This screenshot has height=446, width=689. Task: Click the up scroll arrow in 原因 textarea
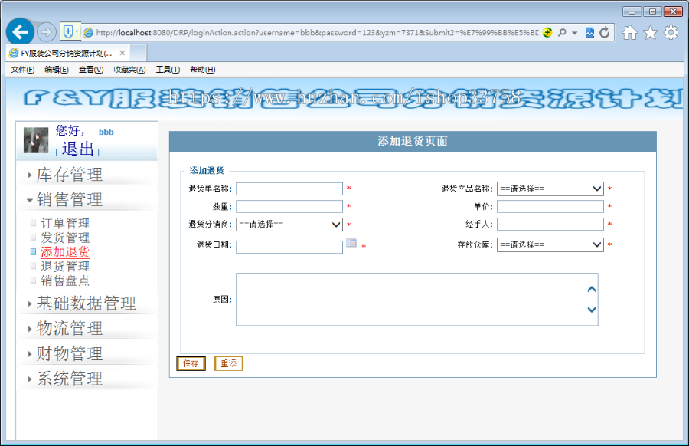tap(590, 289)
